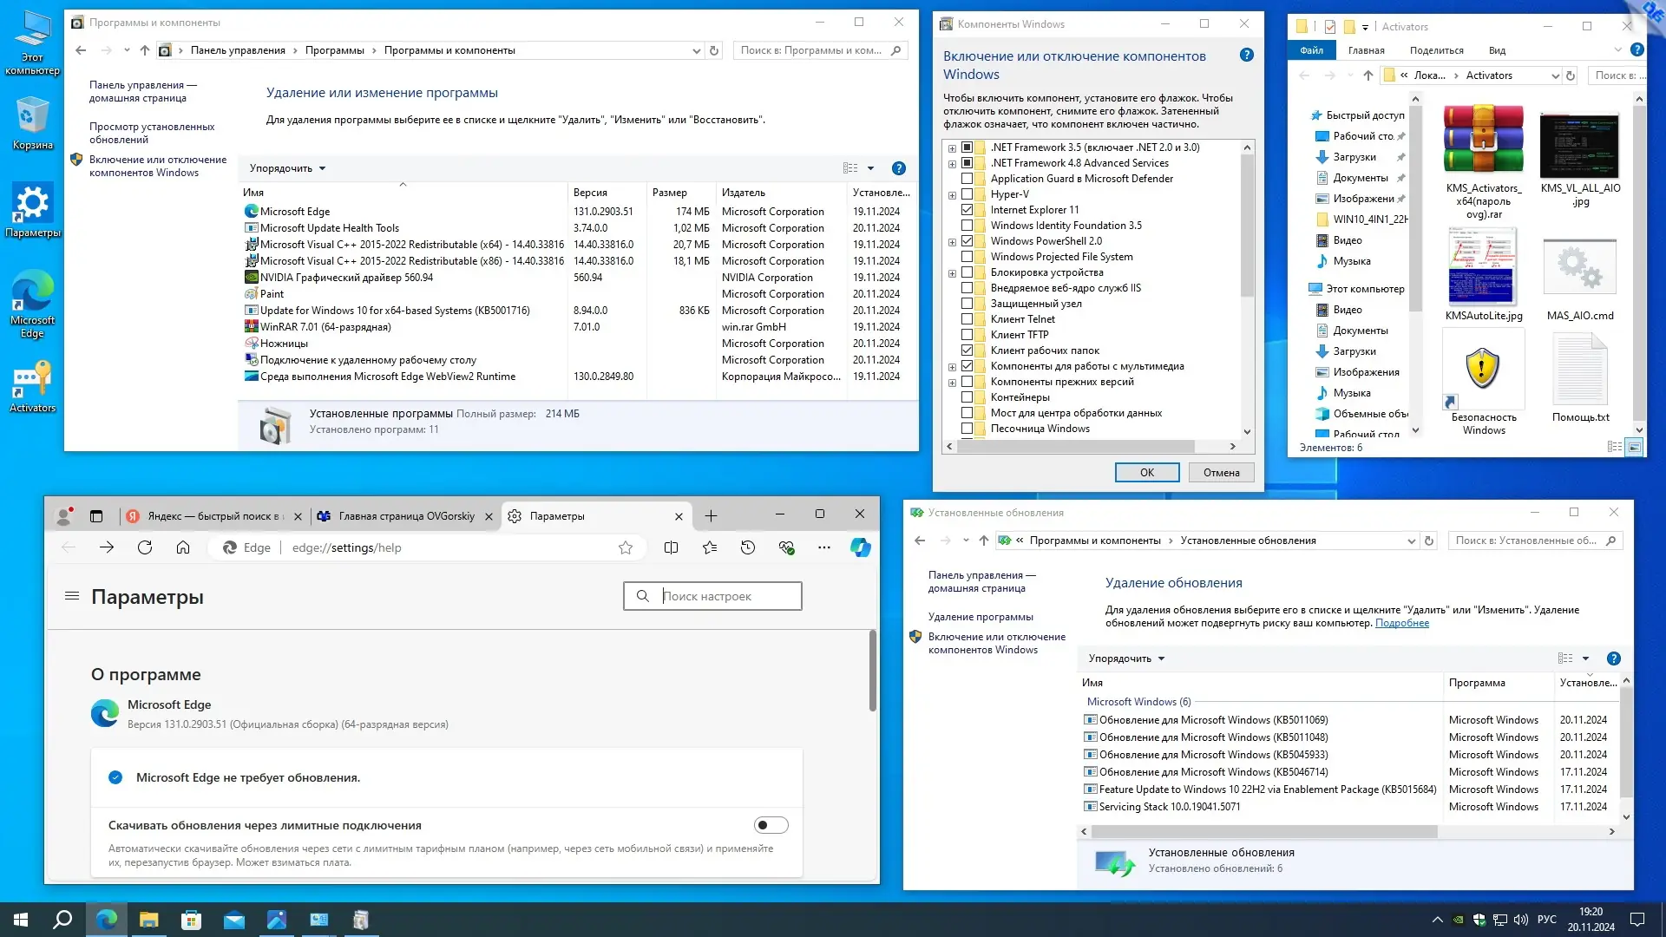Open Edge history clock icon
Screen dimensions: 1666x937
tap(748, 547)
